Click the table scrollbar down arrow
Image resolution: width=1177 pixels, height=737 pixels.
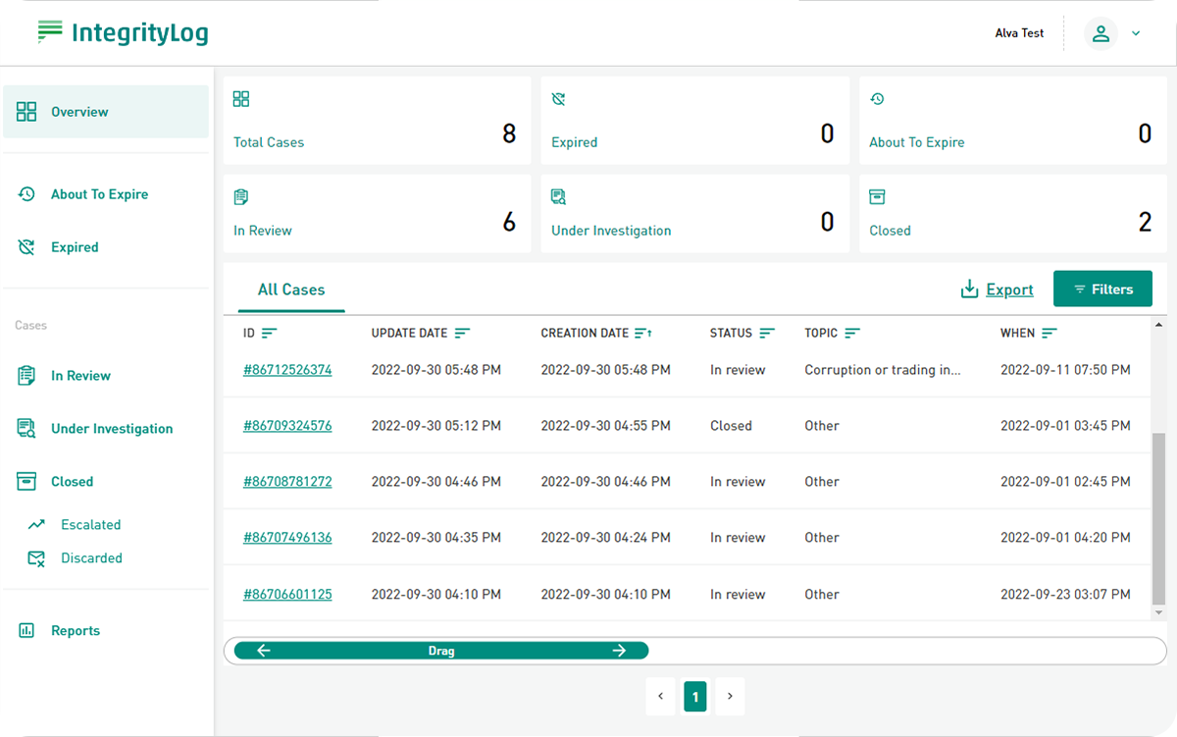click(x=1158, y=612)
